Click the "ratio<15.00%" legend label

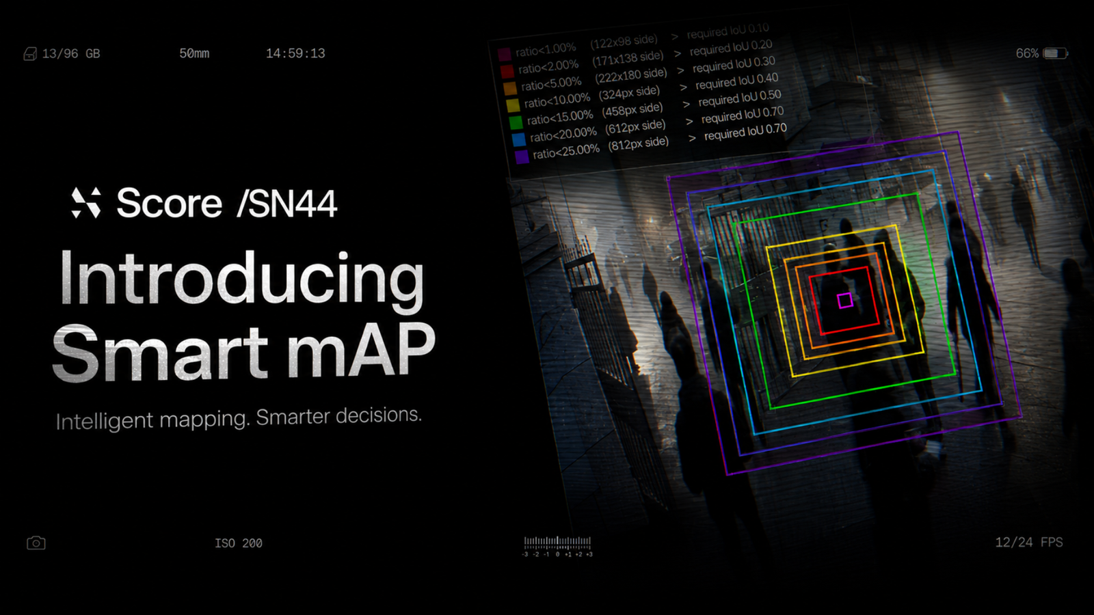pyautogui.click(x=560, y=118)
